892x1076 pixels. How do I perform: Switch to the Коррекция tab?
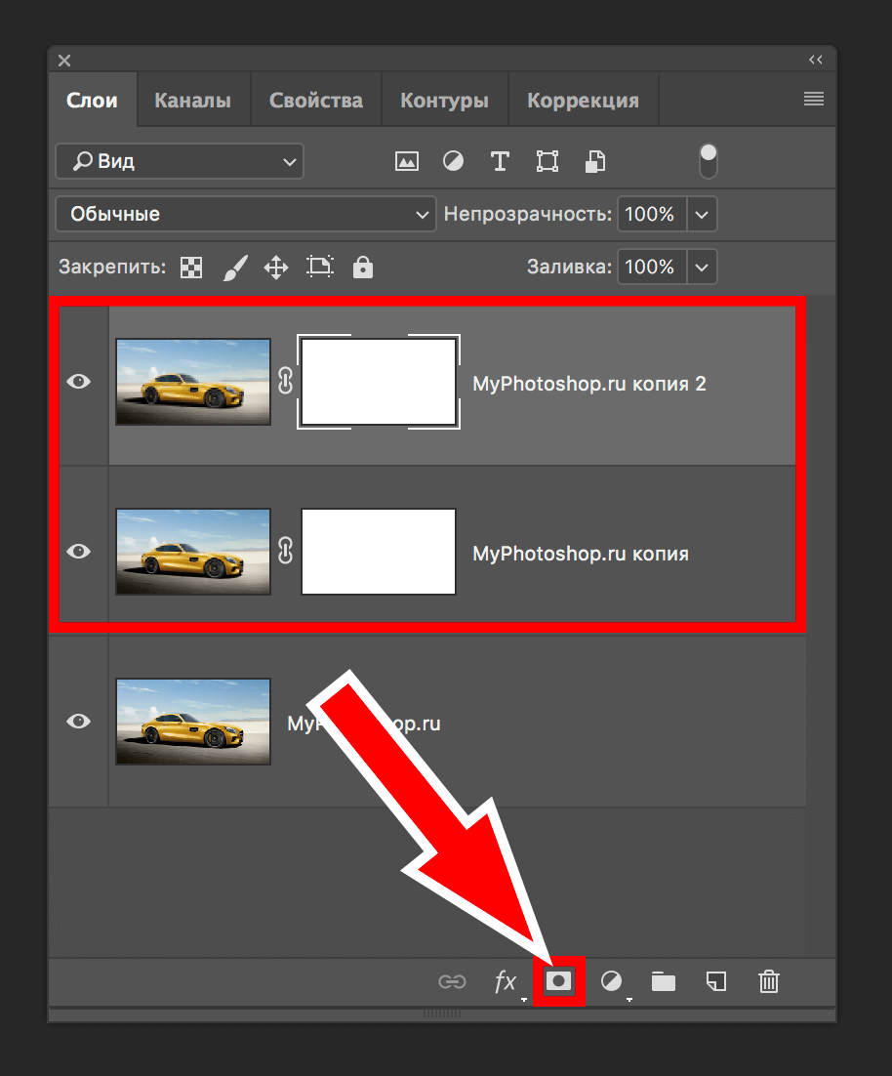point(583,101)
